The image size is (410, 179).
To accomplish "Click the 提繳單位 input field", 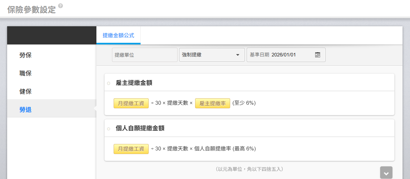I will click(144, 55).
